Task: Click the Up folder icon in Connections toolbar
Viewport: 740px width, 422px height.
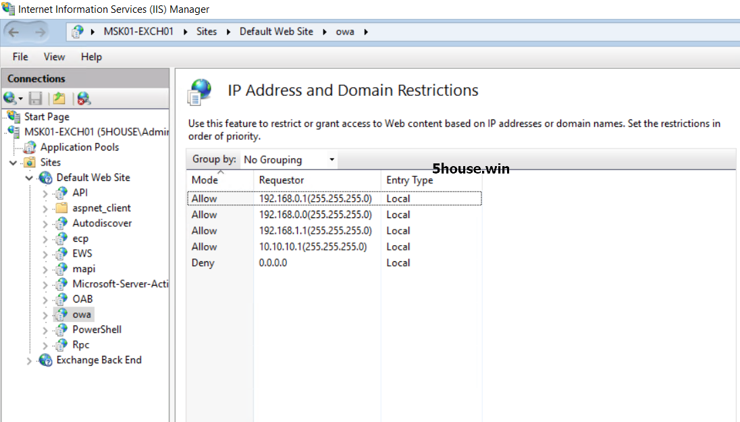Action: coord(59,99)
